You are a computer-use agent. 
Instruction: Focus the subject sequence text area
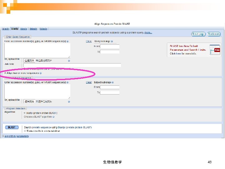37,91
